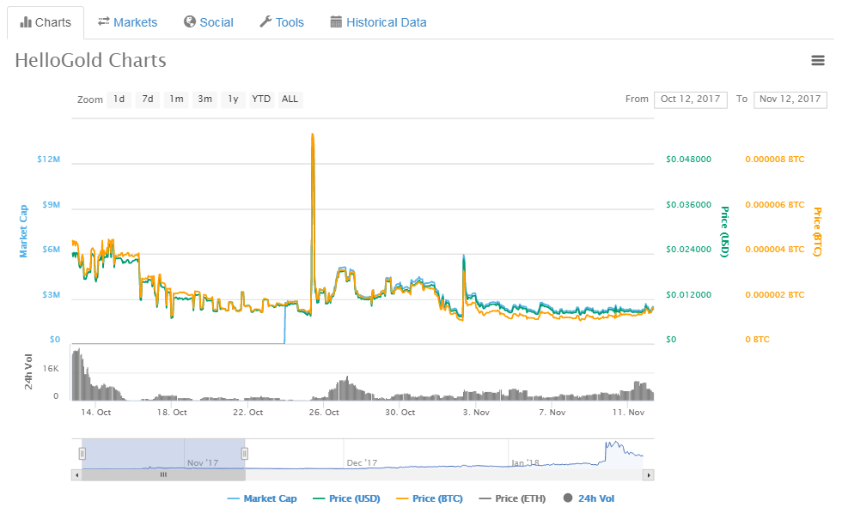Click the navigator scrollbar right arrow
842x513 pixels.
point(649,475)
